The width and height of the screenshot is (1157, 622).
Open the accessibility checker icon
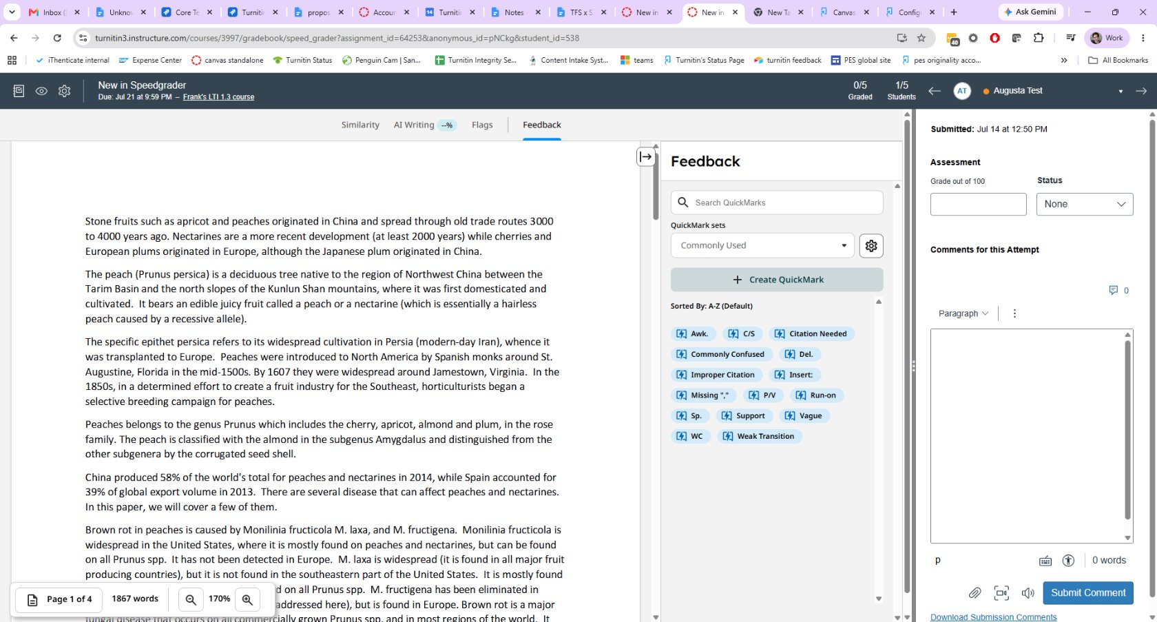(x=1068, y=561)
